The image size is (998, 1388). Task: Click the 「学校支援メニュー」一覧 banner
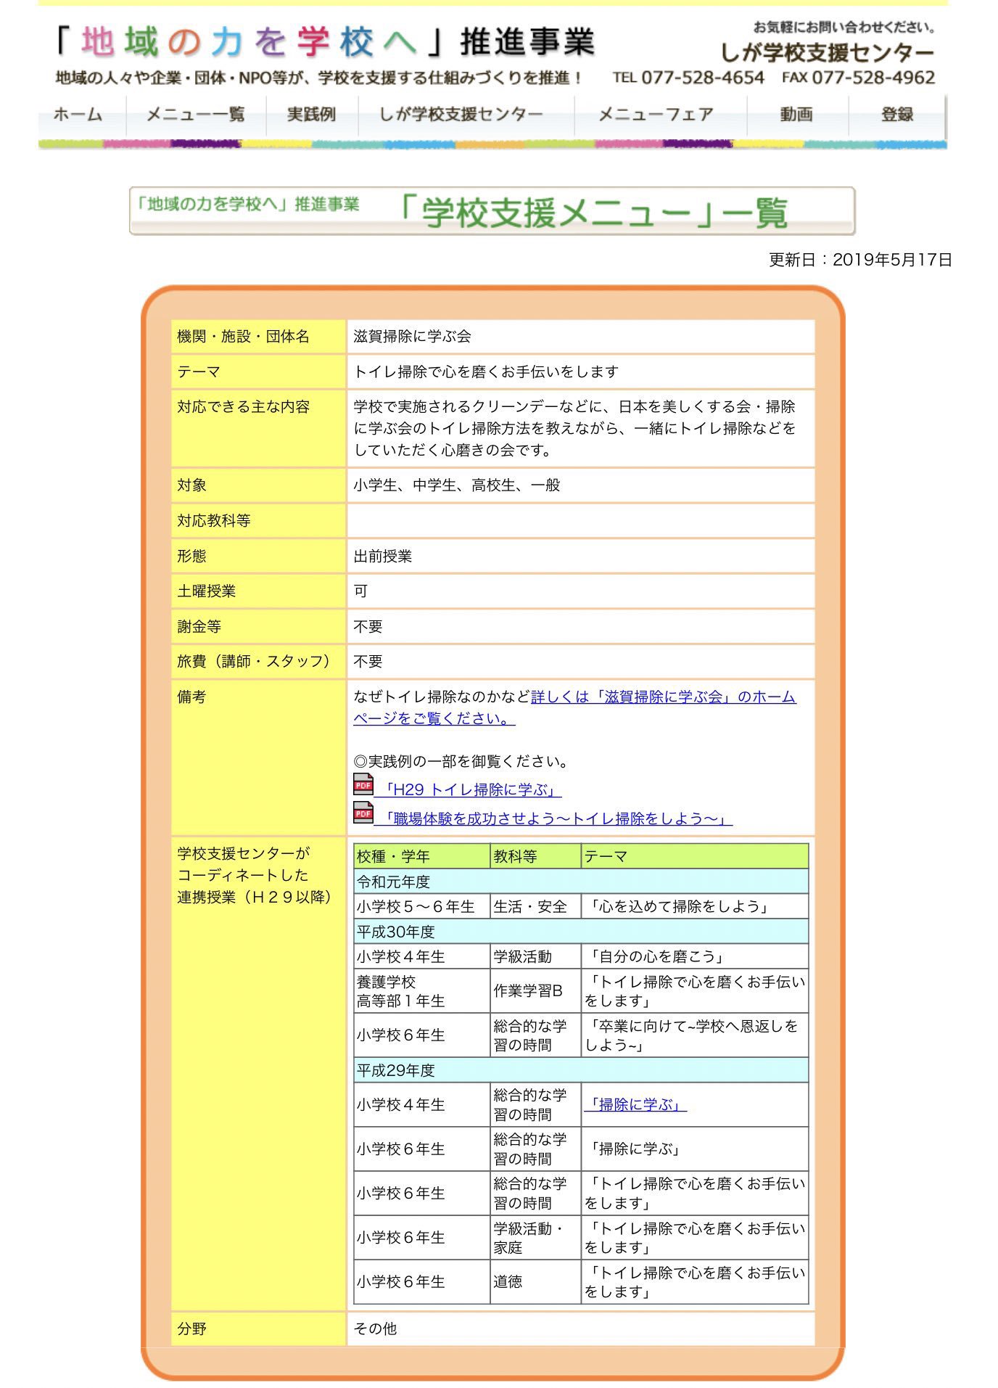click(492, 212)
